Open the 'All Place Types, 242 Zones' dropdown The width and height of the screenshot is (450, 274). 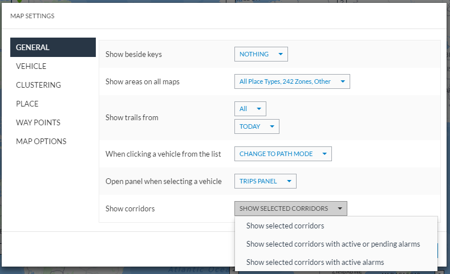tap(291, 81)
